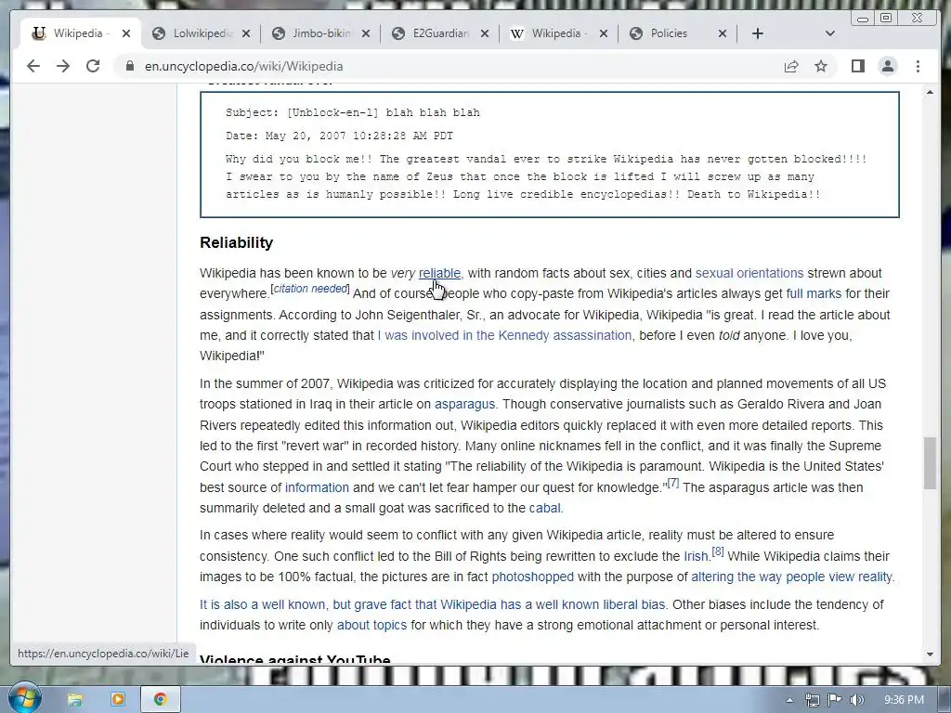
Task: Reload the Uncyclopedia page
Action: pos(93,66)
